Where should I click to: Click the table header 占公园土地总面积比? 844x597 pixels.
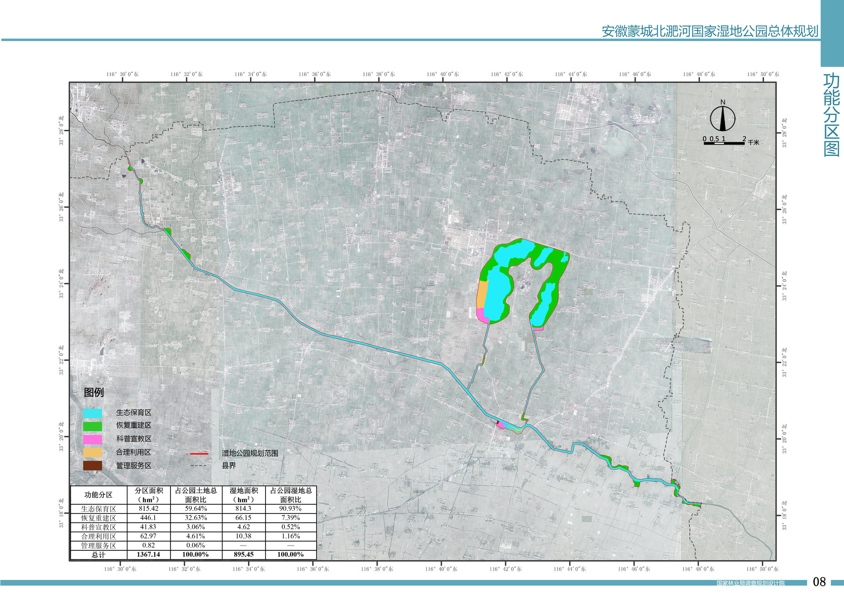point(196,495)
